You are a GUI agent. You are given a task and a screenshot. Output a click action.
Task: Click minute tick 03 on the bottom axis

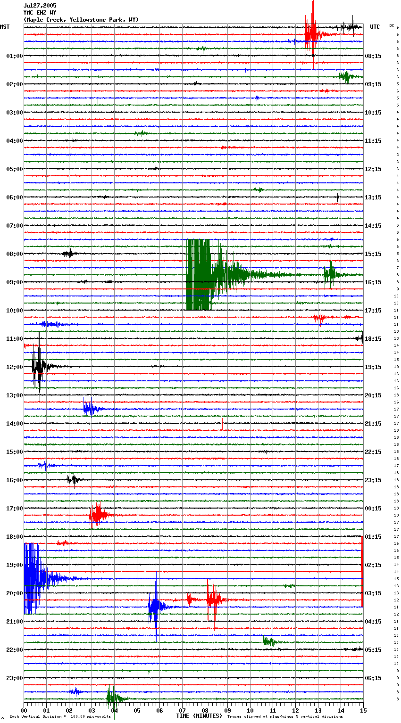tap(92, 710)
